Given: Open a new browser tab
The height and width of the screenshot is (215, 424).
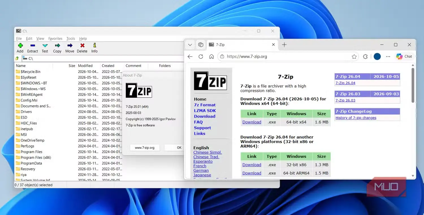Looking at the screenshot, I should point(284,45).
